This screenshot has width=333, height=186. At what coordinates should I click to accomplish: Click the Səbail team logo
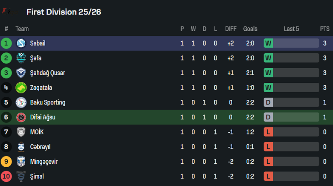pyautogui.click(x=21, y=43)
